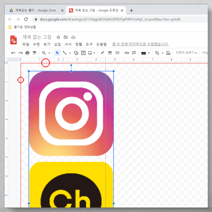Screen dimensions: 212x212
Task: Click the bottom-right selection handle
Action: tap(114, 203)
